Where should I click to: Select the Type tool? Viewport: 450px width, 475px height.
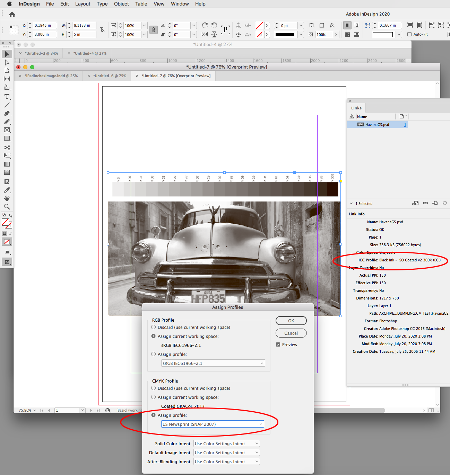7,97
